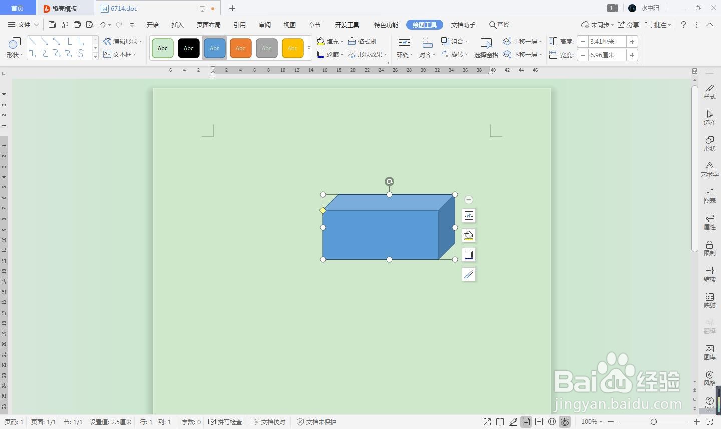
Task: Open the 图库 gallery sidebar panel
Action: click(x=710, y=352)
